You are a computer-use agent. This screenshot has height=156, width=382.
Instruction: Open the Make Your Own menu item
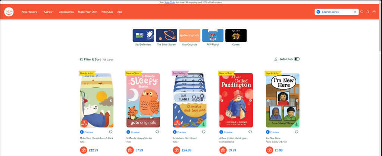pyautogui.click(x=87, y=12)
